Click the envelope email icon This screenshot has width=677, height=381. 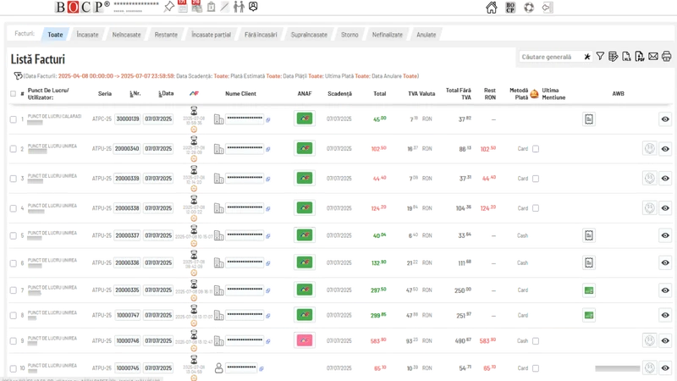click(653, 56)
